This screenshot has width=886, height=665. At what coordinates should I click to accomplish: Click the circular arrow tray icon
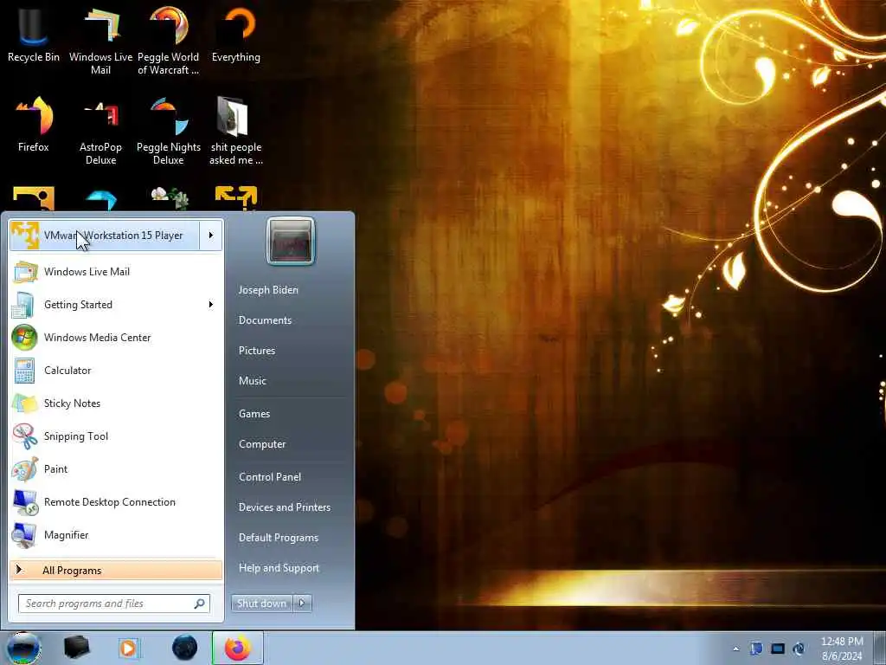799,649
